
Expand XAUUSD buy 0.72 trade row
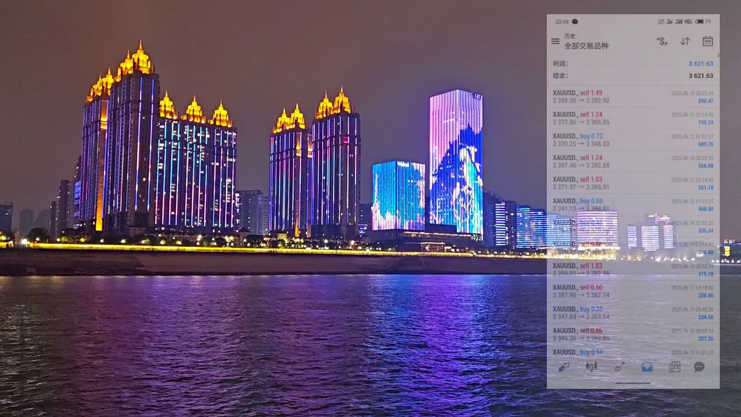click(x=633, y=140)
